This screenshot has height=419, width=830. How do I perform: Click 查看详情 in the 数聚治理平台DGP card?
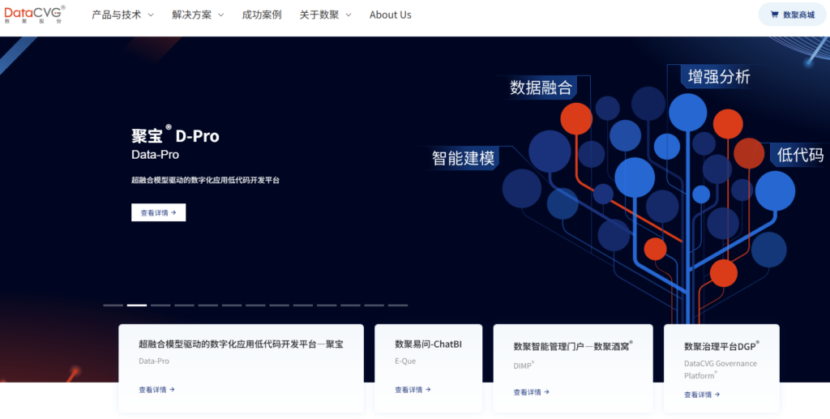[702, 394]
